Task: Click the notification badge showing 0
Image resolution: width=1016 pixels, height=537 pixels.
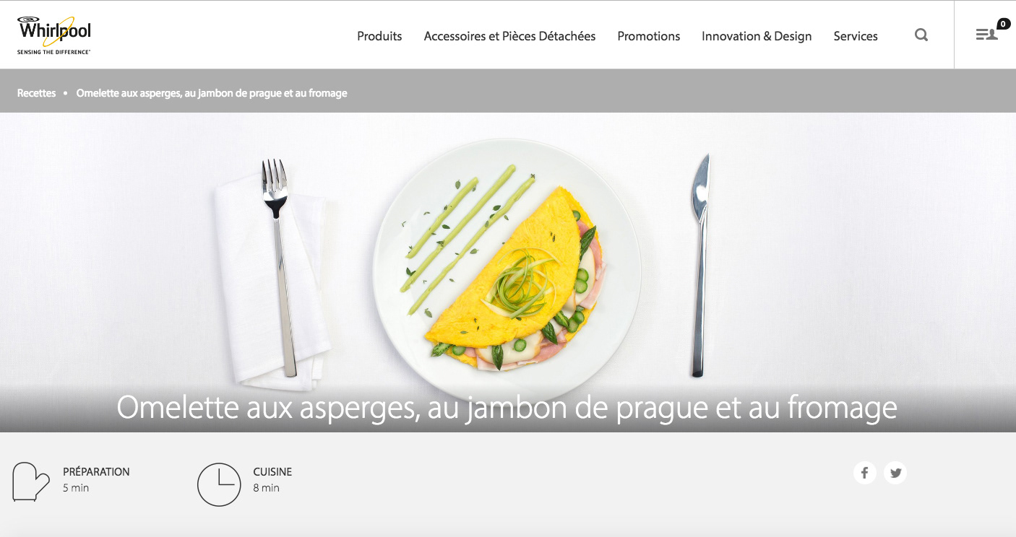Action: coord(1004,24)
